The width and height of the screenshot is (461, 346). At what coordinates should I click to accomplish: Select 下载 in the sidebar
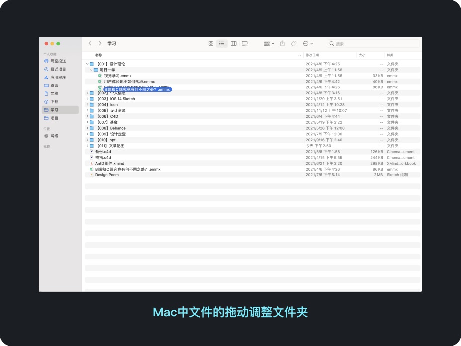[54, 101]
